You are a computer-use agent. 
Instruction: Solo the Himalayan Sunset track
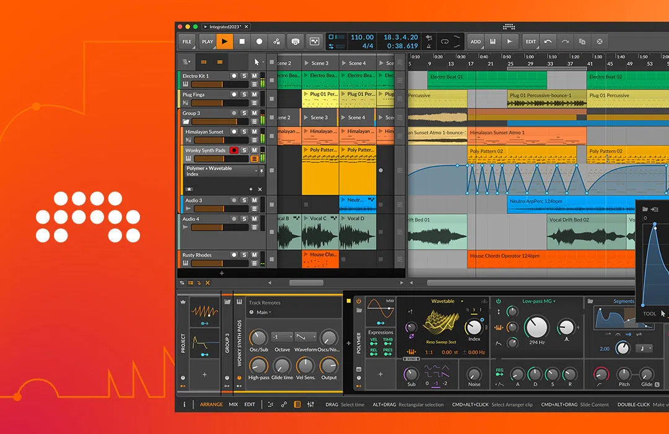[244, 131]
